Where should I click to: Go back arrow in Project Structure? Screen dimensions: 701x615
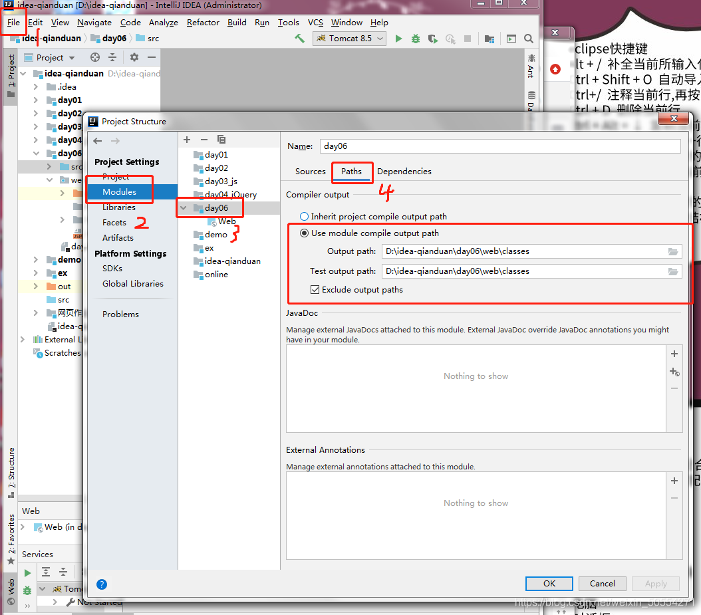[x=98, y=141]
